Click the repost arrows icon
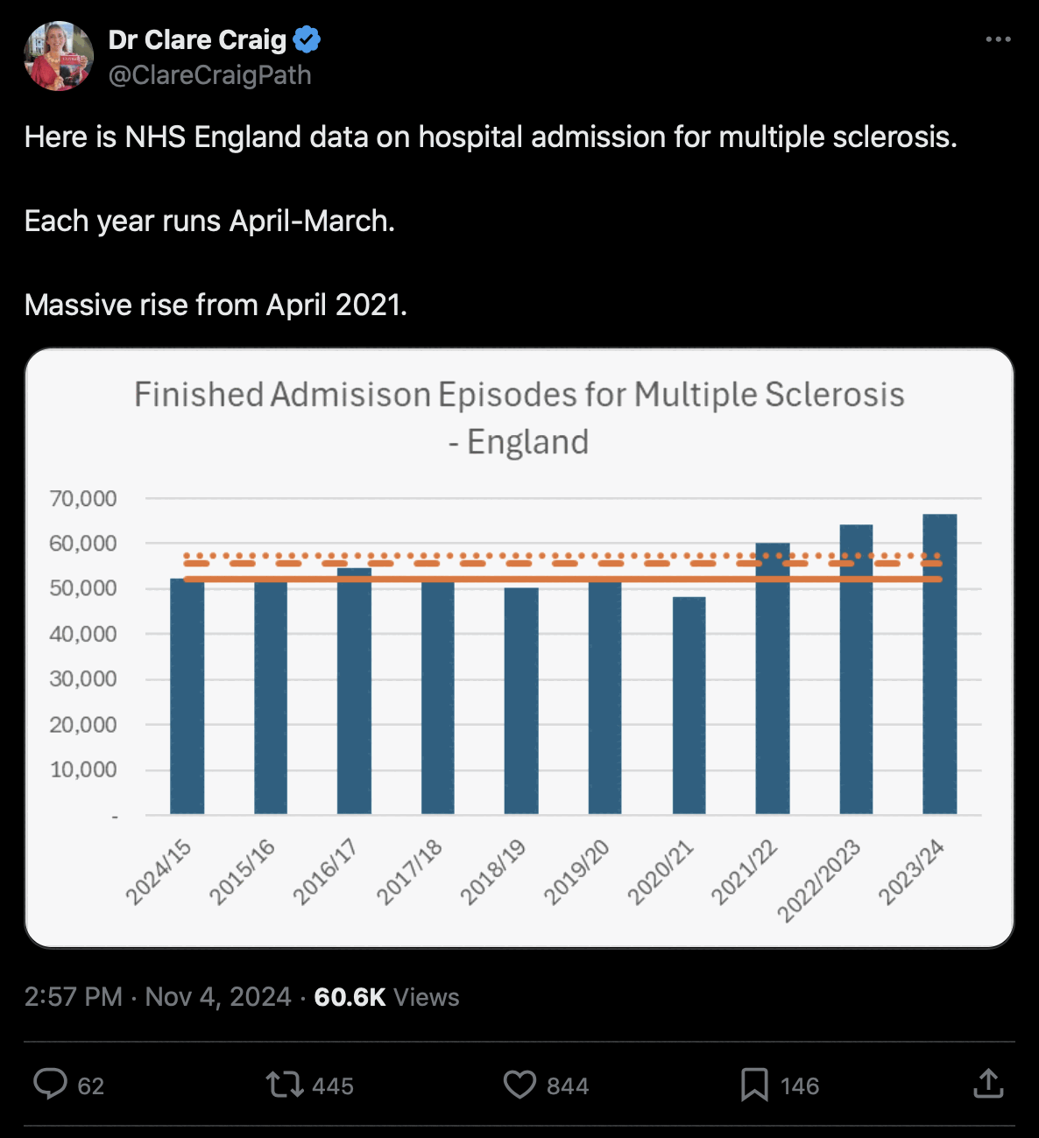The height and width of the screenshot is (1138, 1039). [x=284, y=1085]
